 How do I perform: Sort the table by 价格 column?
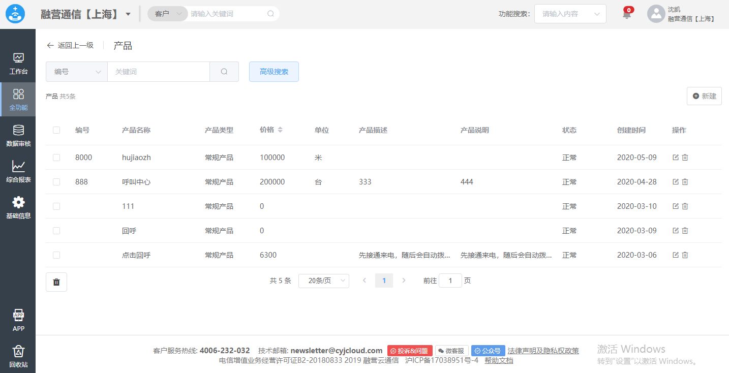point(280,130)
